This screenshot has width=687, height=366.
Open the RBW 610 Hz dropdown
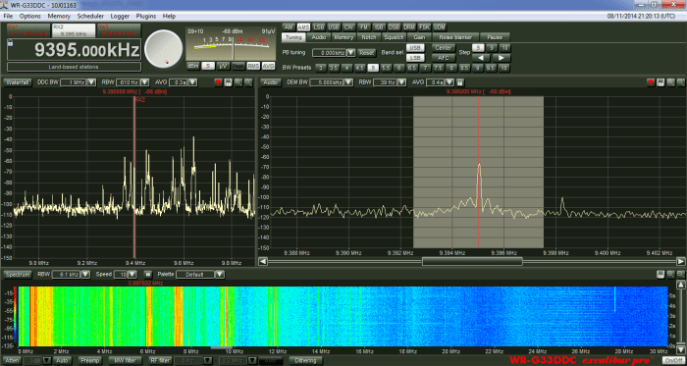(x=145, y=82)
